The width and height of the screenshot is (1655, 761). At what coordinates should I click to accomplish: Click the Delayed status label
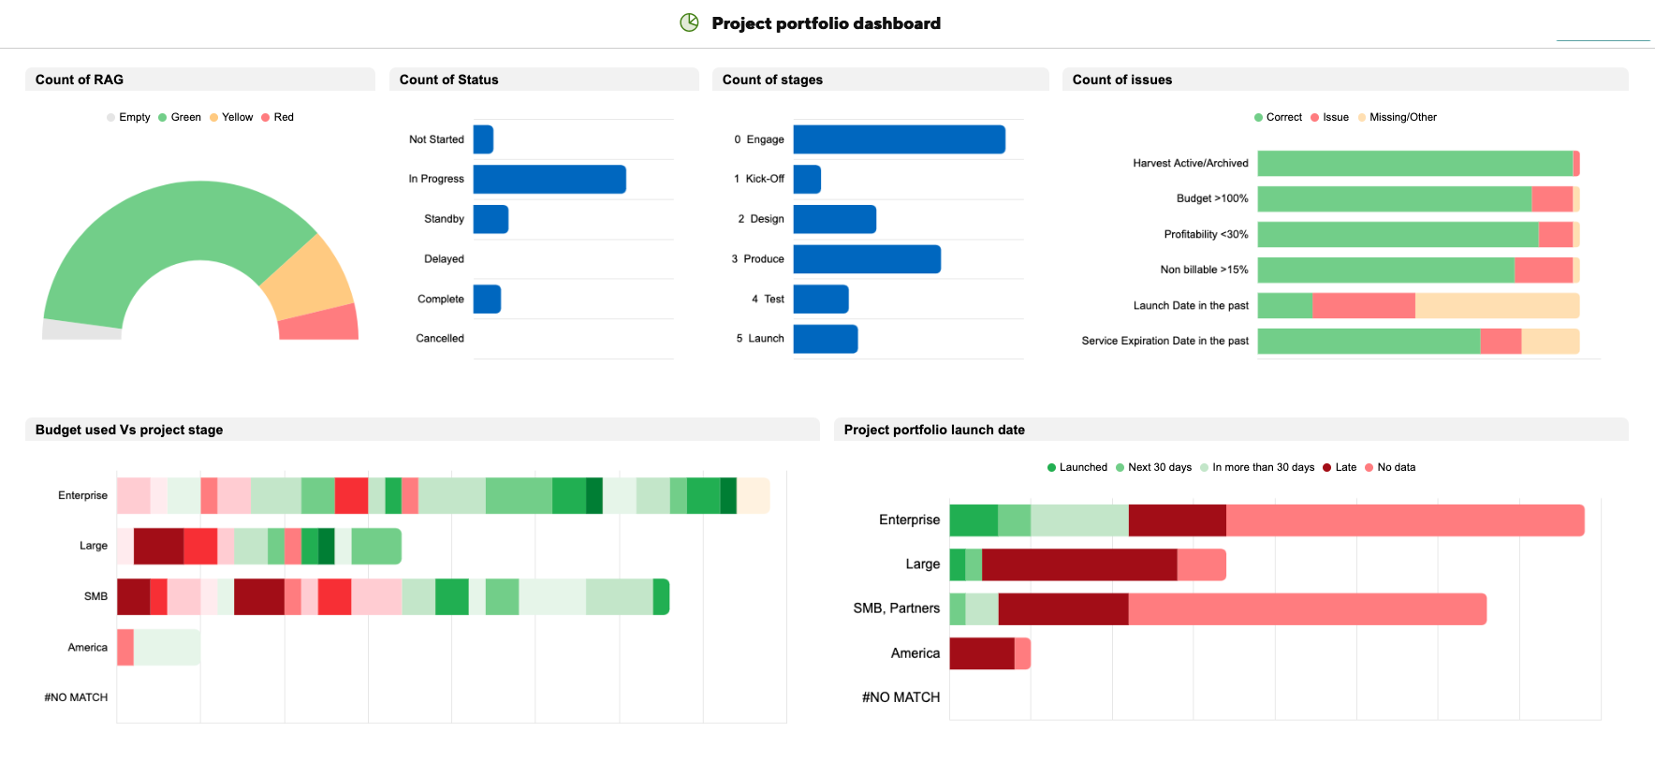click(444, 259)
